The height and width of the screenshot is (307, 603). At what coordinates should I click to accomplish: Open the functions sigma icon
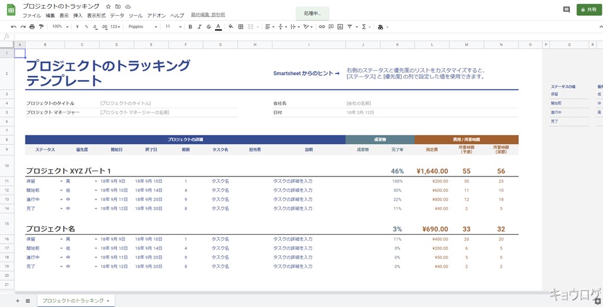pos(364,27)
